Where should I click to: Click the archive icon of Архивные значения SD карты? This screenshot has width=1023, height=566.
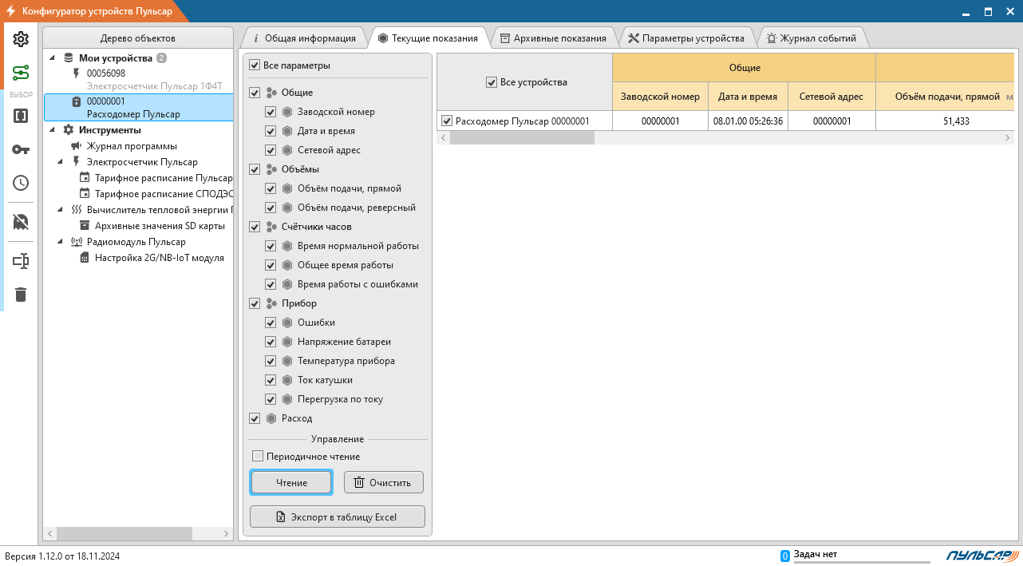85,226
